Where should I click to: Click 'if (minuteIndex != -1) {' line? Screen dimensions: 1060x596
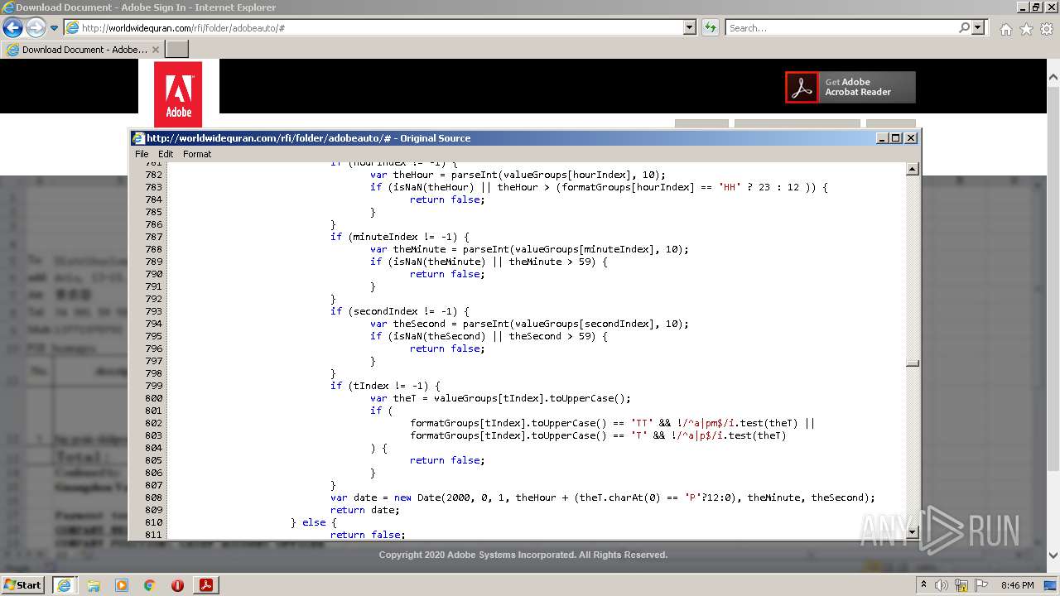coord(399,237)
